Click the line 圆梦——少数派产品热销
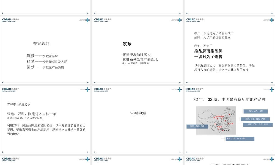The width and height of the screenshot is (275, 165). 45,67
